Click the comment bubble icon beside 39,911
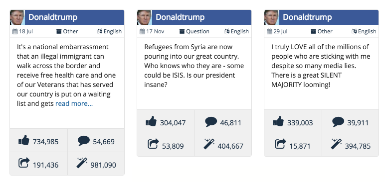 [338, 122]
